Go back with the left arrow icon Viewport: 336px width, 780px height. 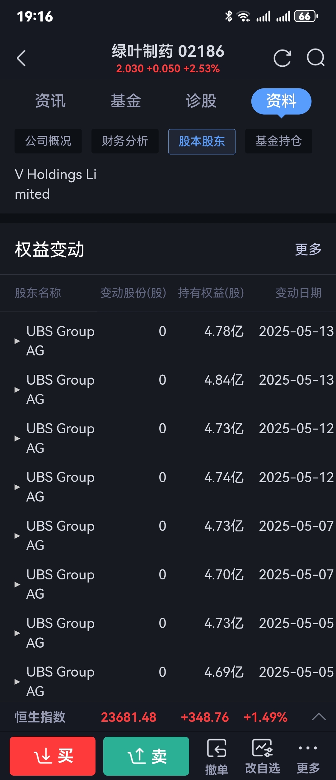(21, 58)
